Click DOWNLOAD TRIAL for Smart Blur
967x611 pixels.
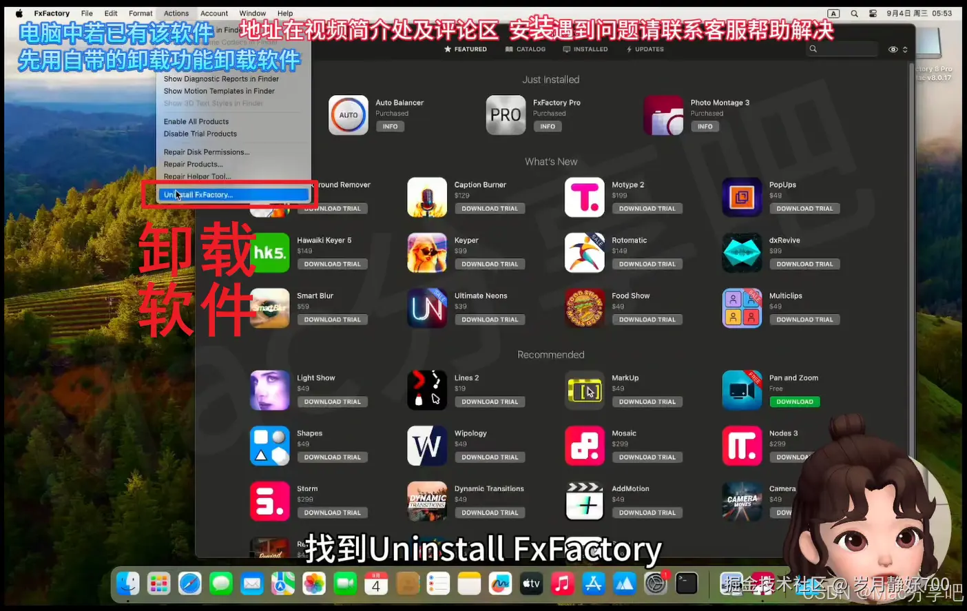[x=333, y=319]
